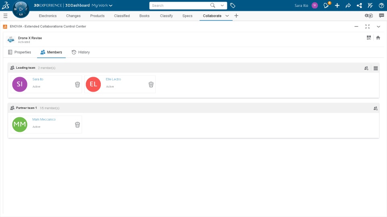Click the compass play button
Screen dimensions: 387x217
[21, 9]
